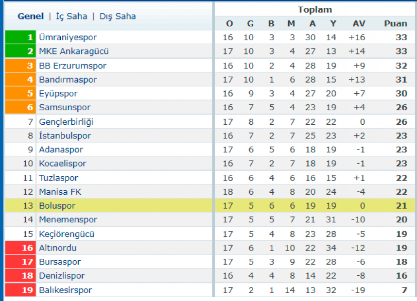Image resolution: width=417 pixels, height=301 pixels.
Task: Click the orange rank 3 badge
Action: point(20,66)
